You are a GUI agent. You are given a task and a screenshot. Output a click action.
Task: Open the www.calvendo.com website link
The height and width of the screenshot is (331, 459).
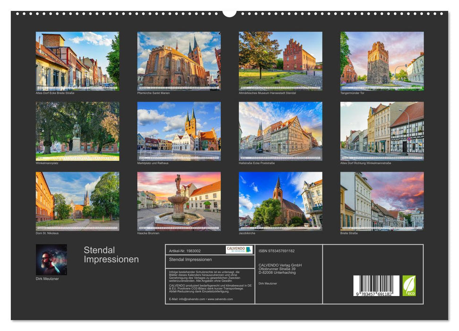[x=219, y=298]
